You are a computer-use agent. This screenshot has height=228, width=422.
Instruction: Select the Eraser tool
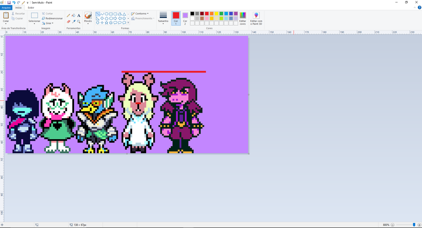pyautogui.click(x=68, y=21)
